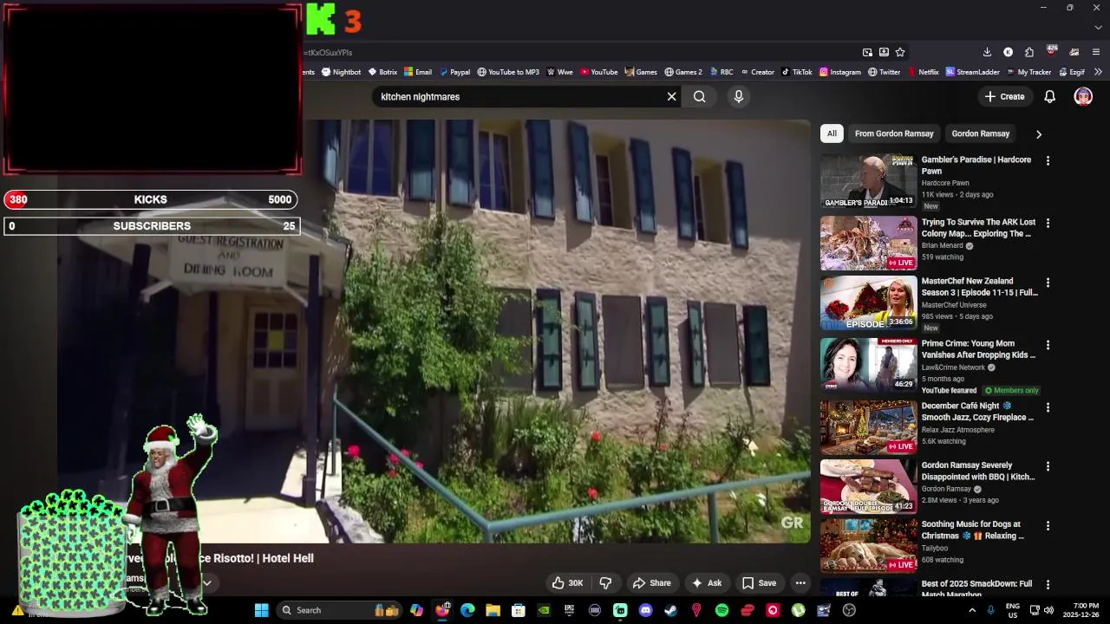Open the browser extensions puzzle icon

1028,52
